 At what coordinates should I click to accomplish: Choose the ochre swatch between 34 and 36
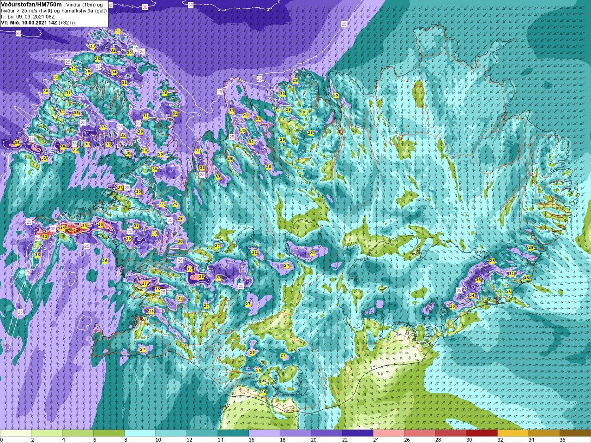click(543, 433)
